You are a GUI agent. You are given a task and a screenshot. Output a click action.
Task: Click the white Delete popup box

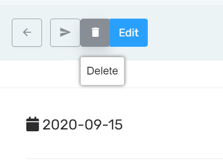tap(102, 71)
